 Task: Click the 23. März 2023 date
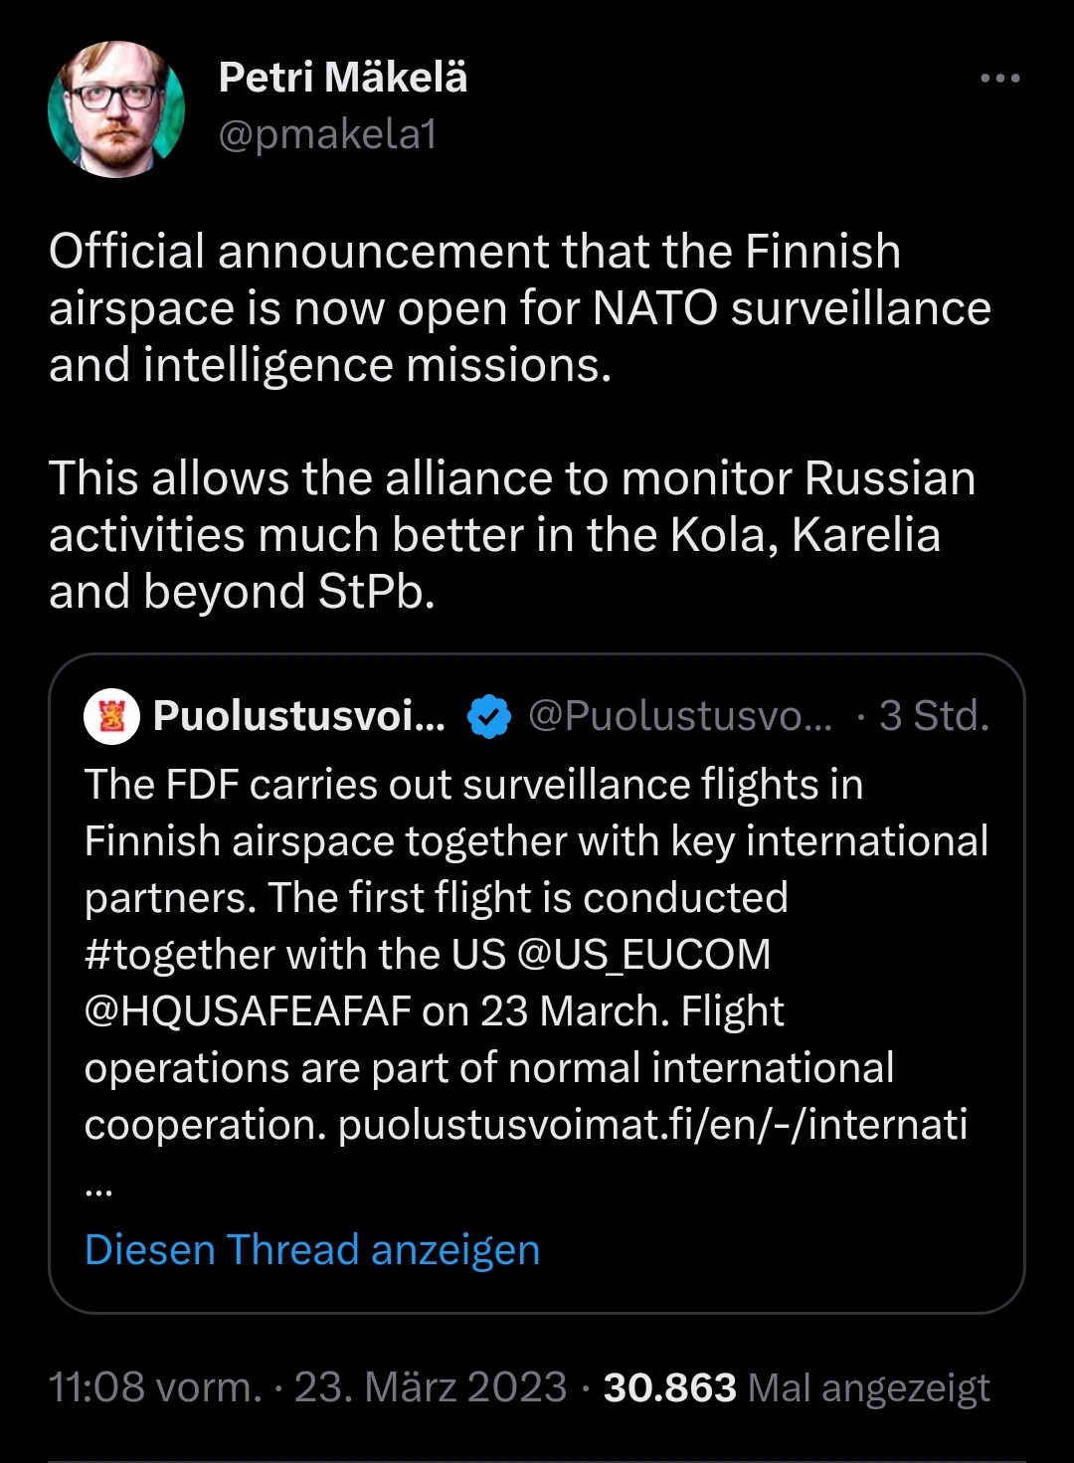430,1387
